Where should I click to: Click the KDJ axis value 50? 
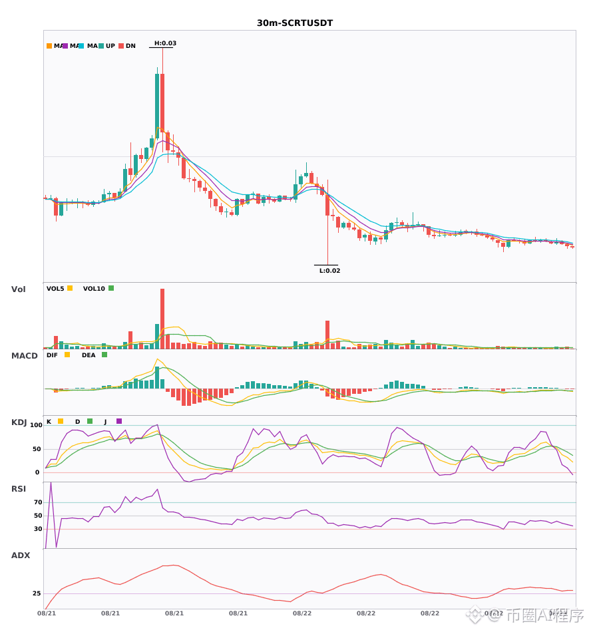click(37, 449)
